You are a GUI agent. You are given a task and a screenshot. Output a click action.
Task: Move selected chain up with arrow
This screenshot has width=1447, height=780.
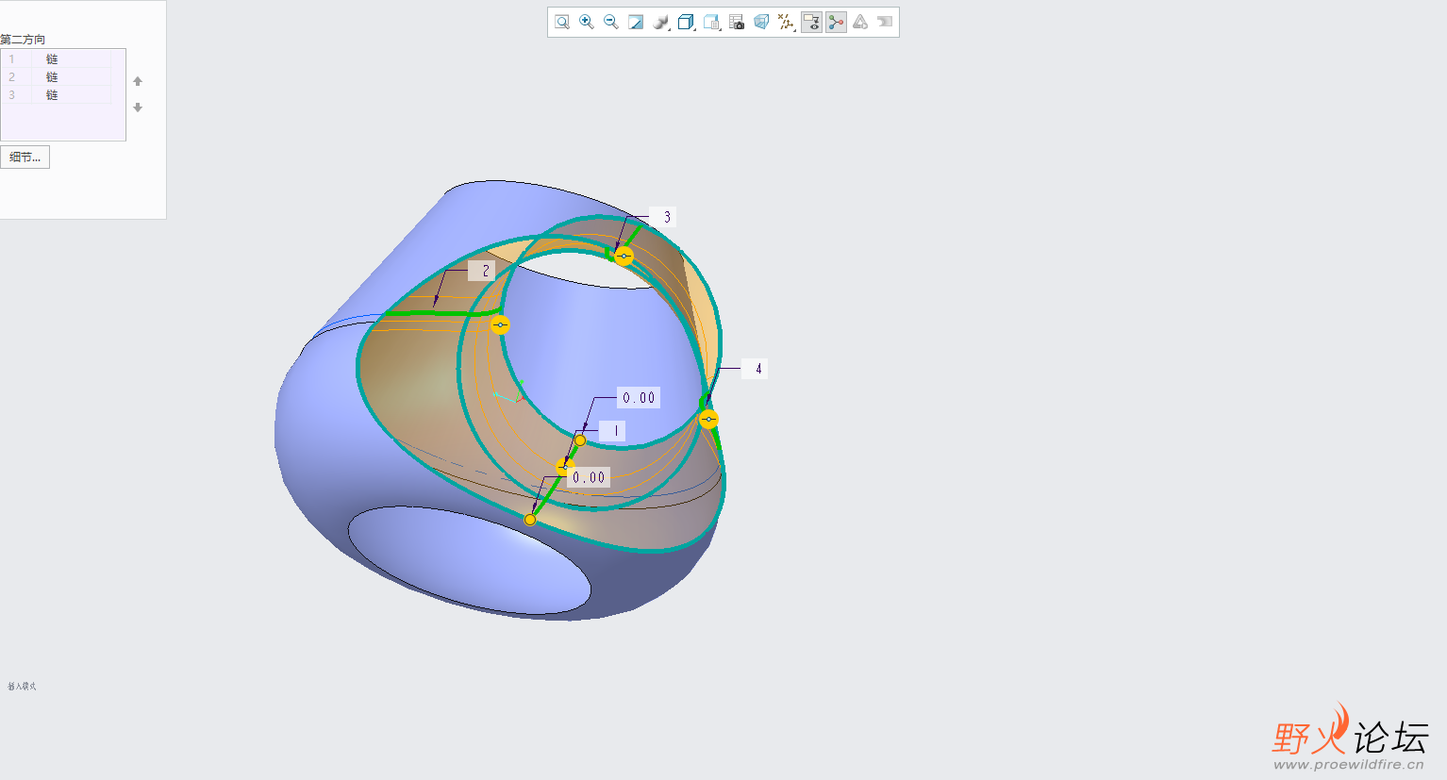point(138,81)
